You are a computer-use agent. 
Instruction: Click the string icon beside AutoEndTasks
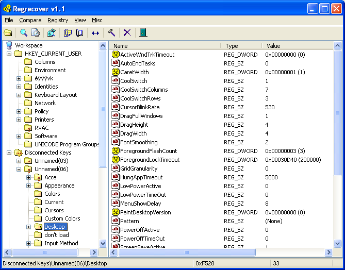coord(116,63)
